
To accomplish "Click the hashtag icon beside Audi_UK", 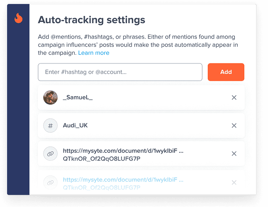I will tap(51, 126).
